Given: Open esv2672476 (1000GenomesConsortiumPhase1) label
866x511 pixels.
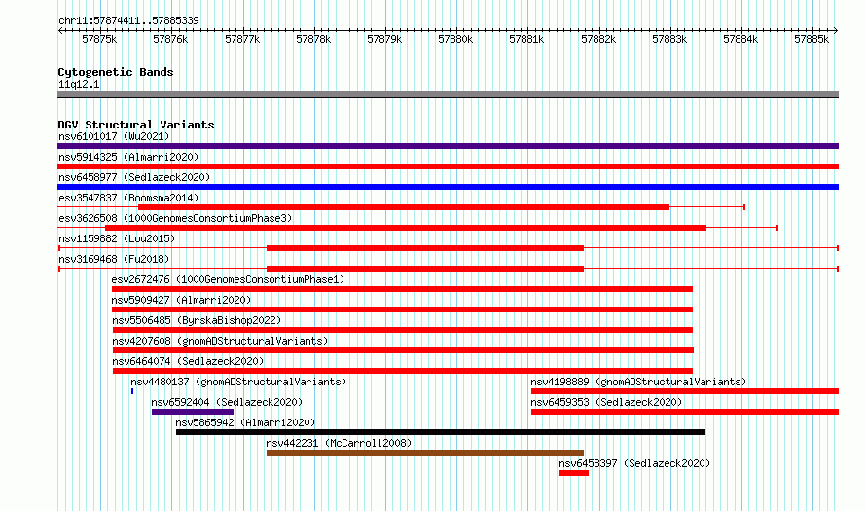Looking at the screenshot, I should click(x=228, y=279).
